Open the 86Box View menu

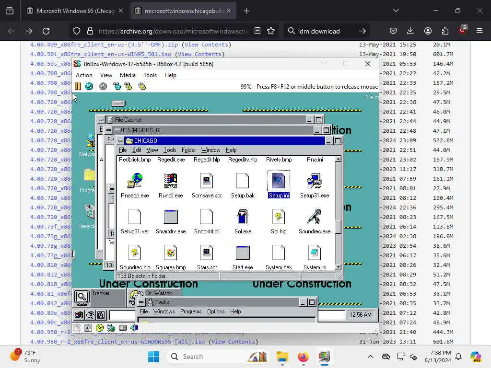106,75
